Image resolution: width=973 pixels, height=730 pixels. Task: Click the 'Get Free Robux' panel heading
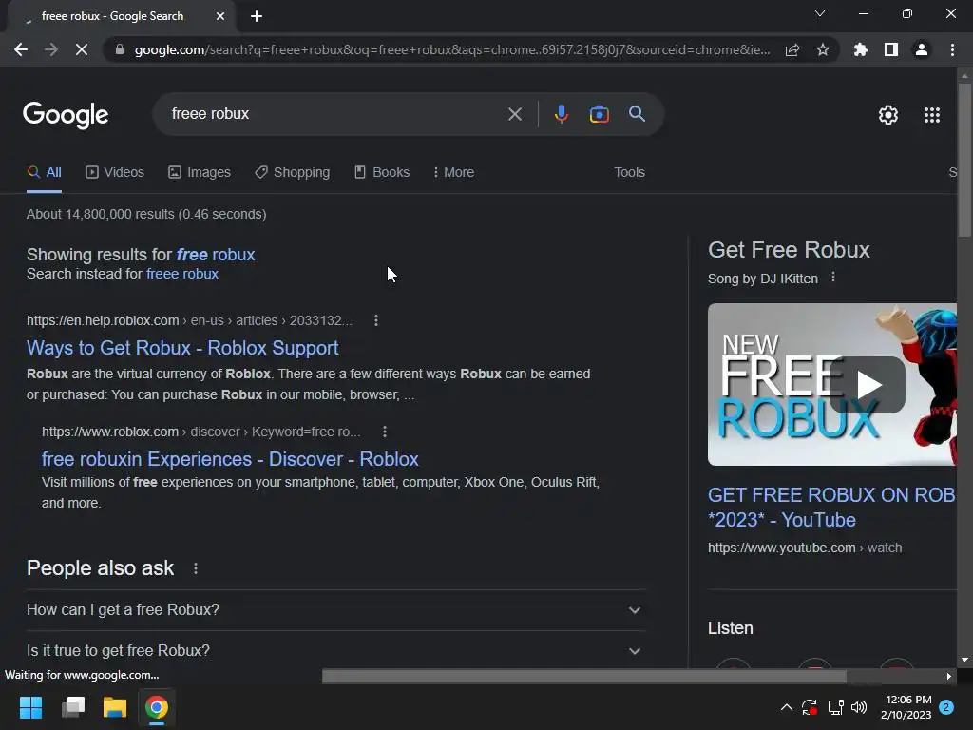789,250
